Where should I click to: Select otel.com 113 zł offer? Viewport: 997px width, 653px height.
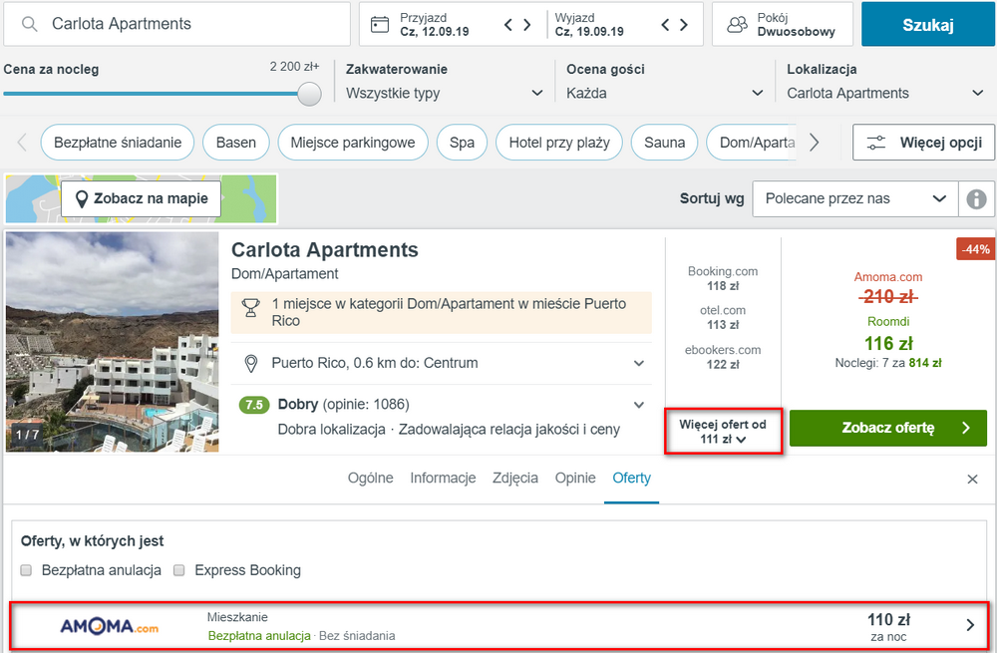[x=723, y=317]
